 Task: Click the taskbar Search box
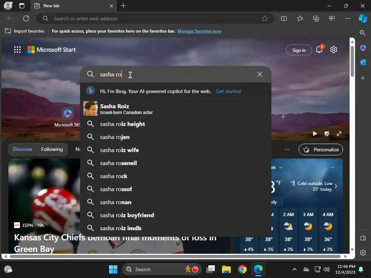pos(162,269)
